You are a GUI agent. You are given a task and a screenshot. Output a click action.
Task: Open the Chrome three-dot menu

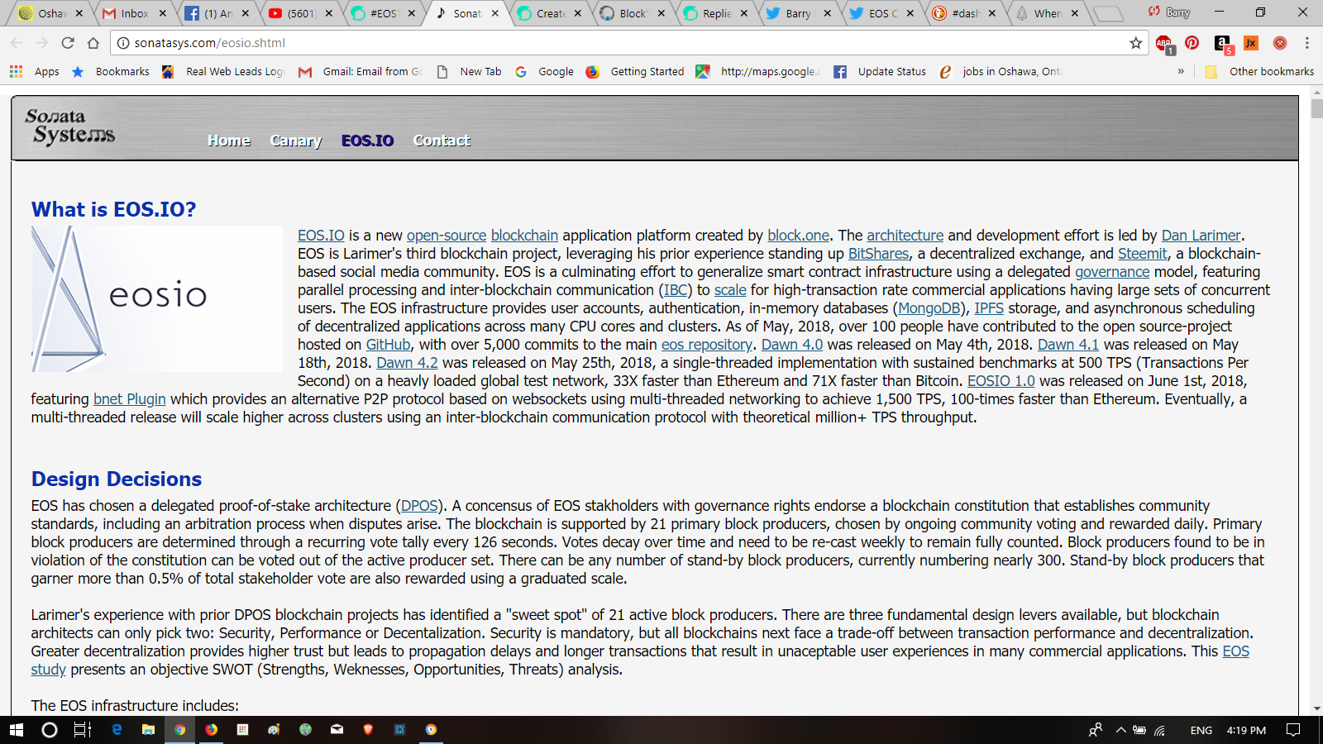pyautogui.click(x=1307, y=43)
